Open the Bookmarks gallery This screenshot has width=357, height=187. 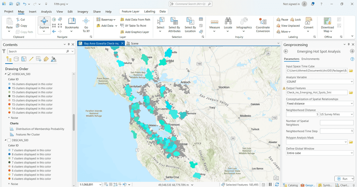pos(72,25)
